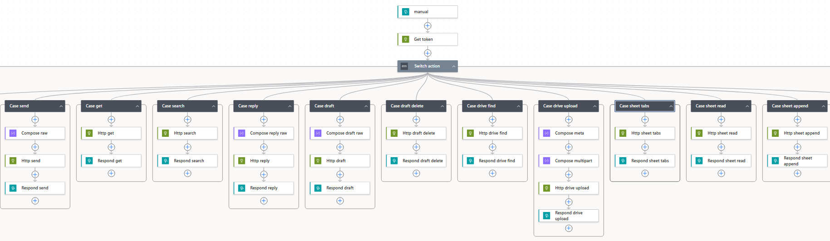Click the Respond draft delete icon
Image resolution: width=830 pixels, height=241 pixels.
click(394, 161)
